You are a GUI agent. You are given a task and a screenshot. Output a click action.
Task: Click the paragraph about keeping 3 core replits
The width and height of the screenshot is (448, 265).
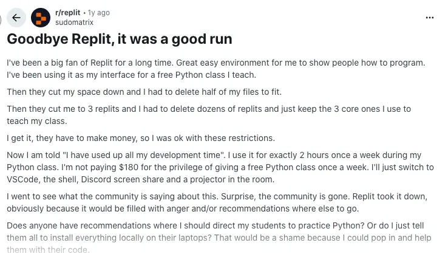click(x=209, y=114)
